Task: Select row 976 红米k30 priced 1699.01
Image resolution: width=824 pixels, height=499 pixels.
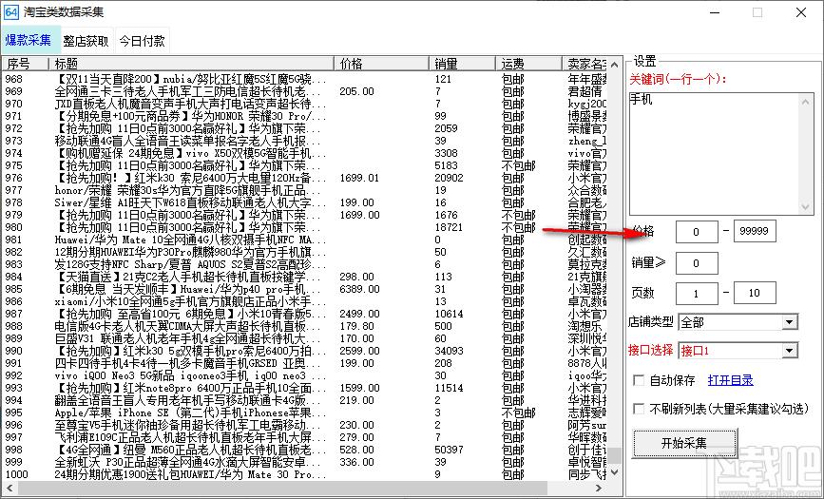Action: pyautogui.click(x=305, y=178)
